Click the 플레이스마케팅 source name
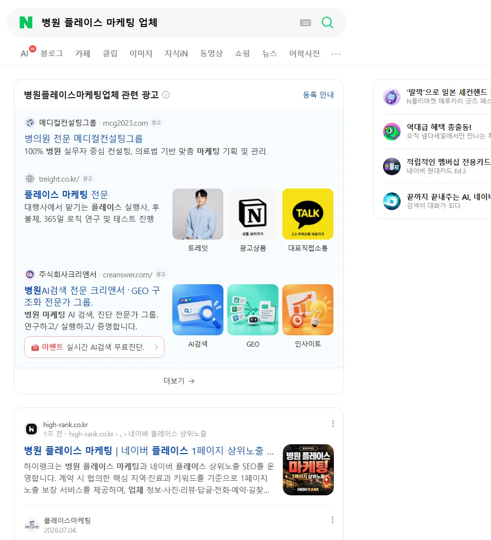491x540 pixels. click(x=67, y=520)
